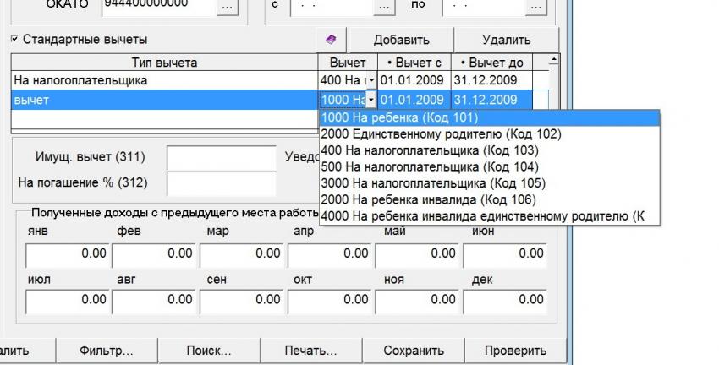Viewport: 719px width, 365px height.
Task: Click the Добавить button
Action: pos(401,40)
